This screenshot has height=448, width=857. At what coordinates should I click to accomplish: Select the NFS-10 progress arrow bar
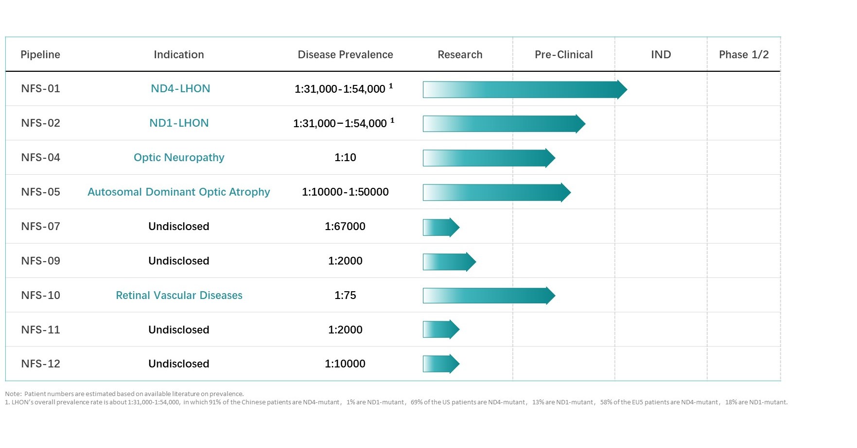(488, 296)
